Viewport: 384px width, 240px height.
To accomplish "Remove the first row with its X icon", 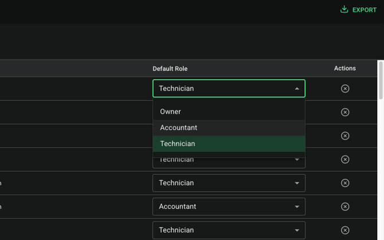I will pos(345,89).
